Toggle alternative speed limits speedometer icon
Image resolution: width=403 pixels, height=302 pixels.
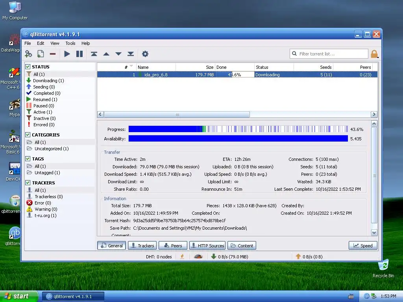pos(198,256)
